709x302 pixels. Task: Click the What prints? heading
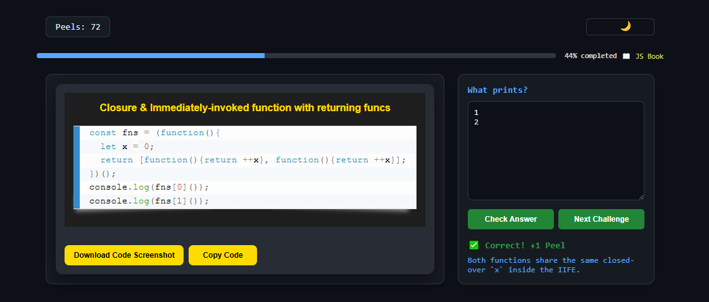pos(498,90)
